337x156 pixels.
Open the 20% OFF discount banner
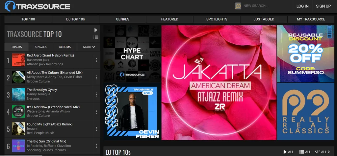pyautogui.click(x=306, y=54)
